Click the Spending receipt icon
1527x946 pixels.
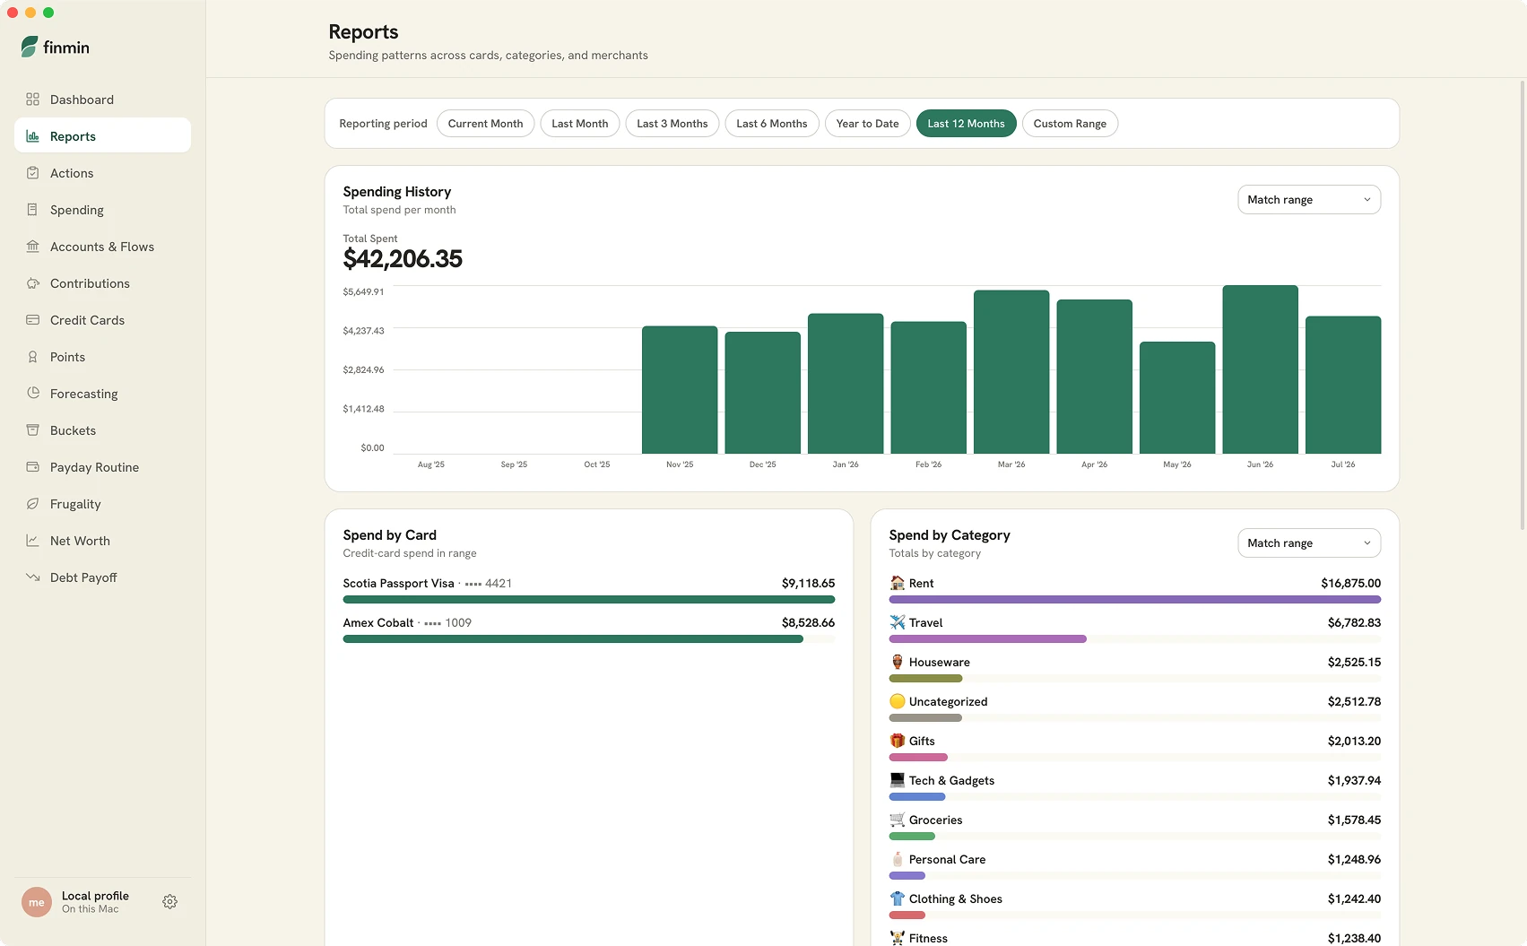tap(32, 210)
